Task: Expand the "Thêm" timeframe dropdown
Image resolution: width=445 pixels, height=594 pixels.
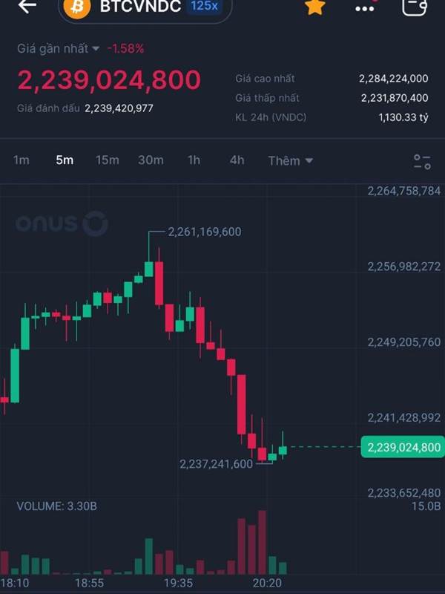Action: 290,160
